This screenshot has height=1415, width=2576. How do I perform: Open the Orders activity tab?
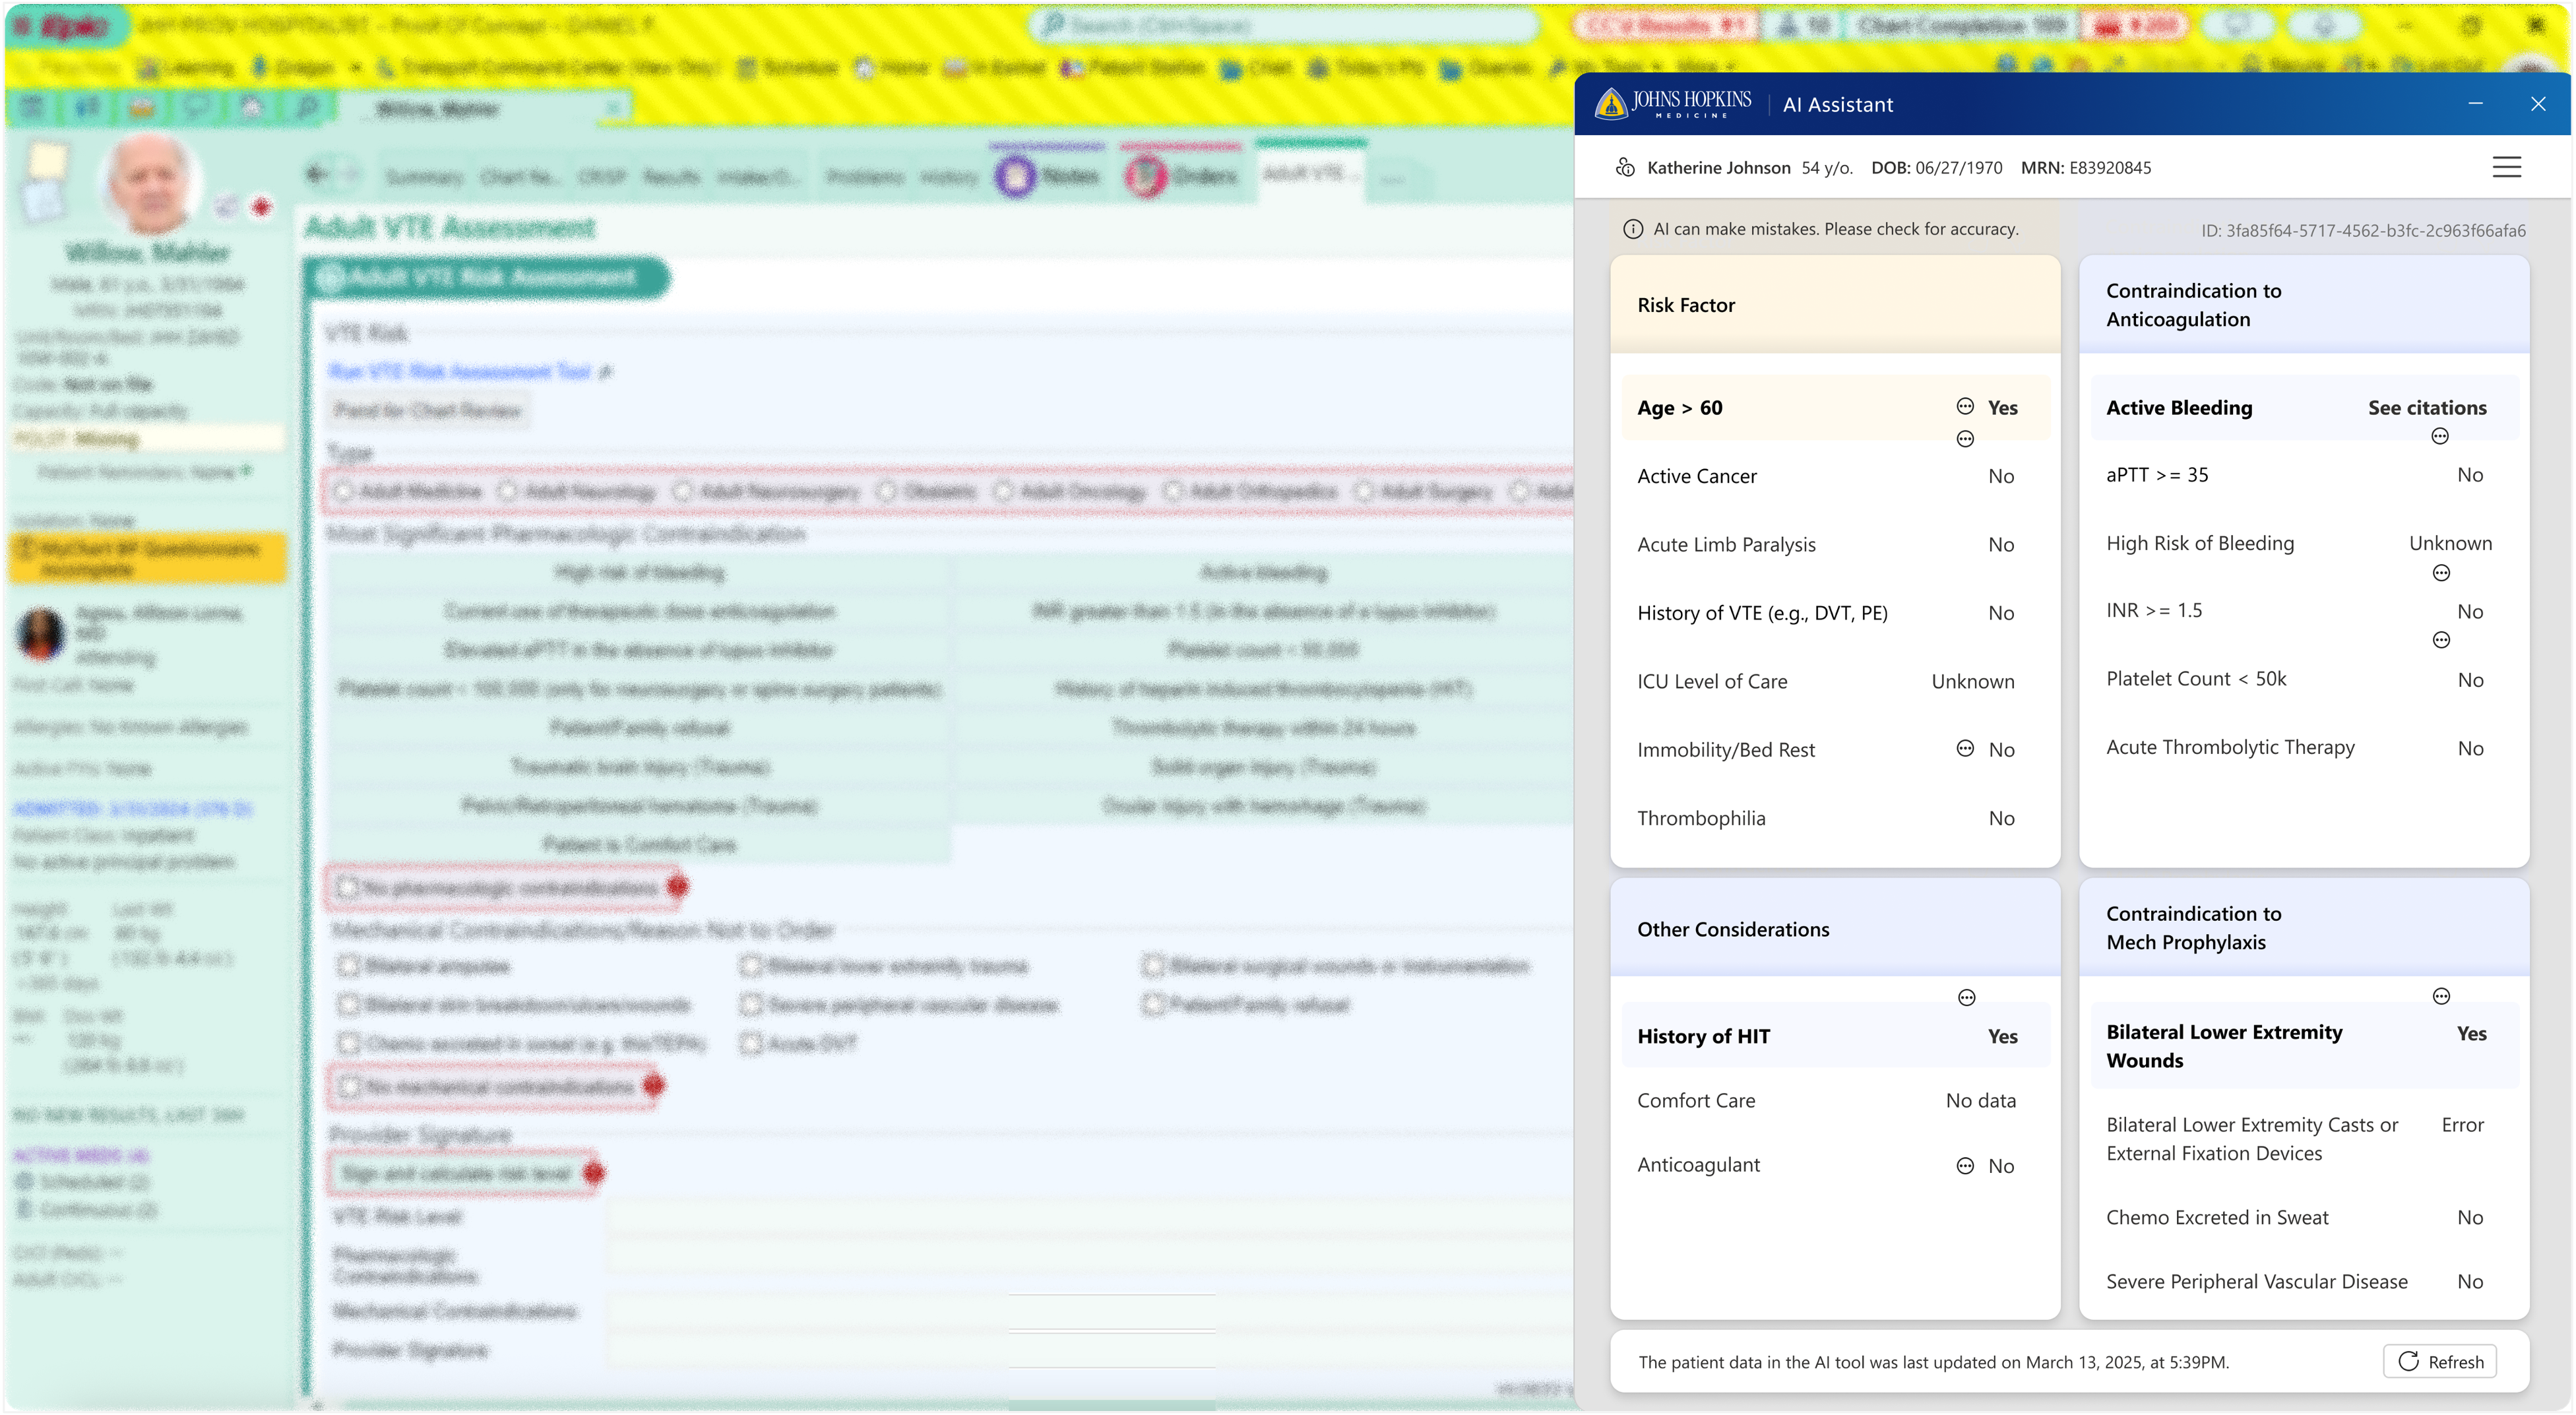pos(1182,176)
